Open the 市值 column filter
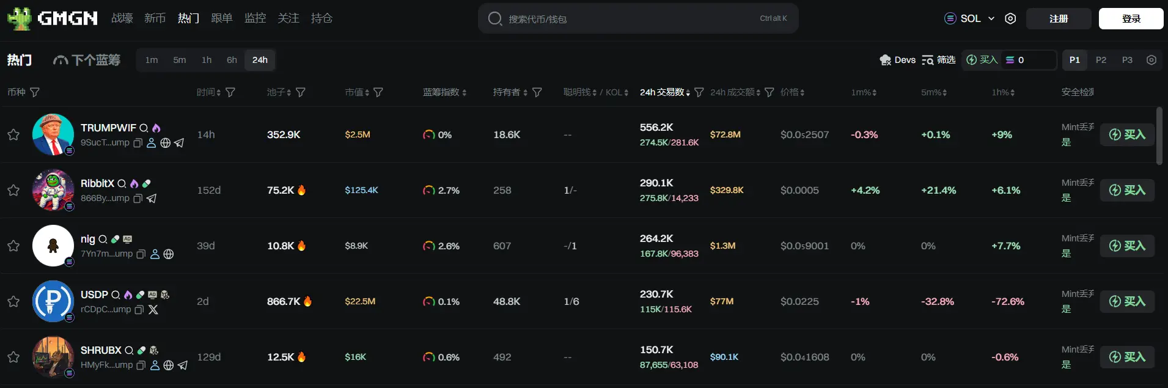Screen dimensions: 1168x388 (378, 92)
